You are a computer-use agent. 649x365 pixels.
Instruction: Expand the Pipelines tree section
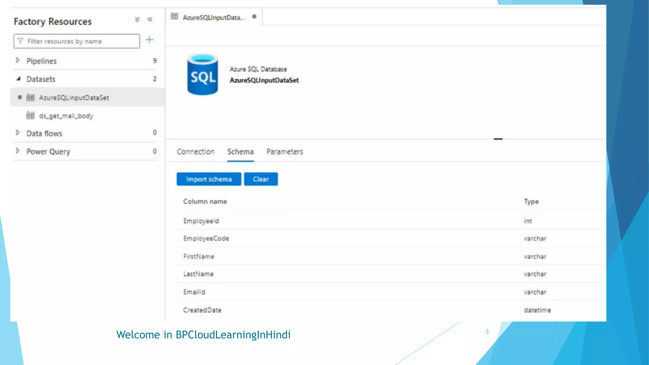tap(18, 60)
